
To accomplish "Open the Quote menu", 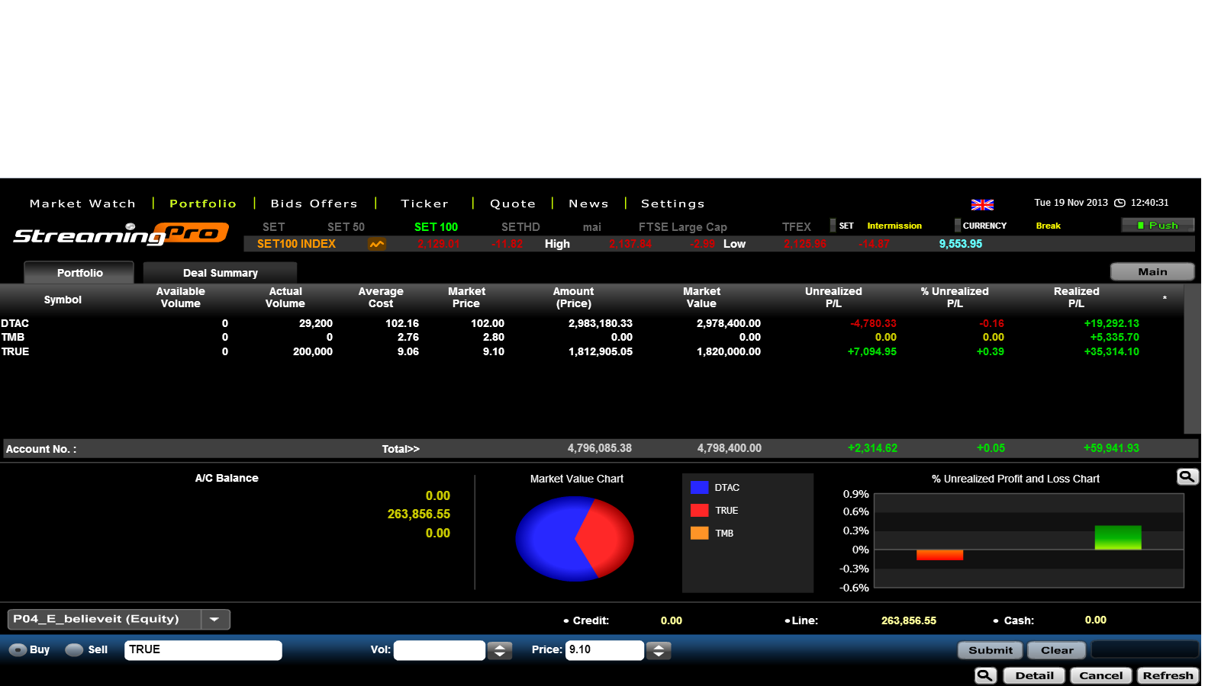I will click(513, 204).
